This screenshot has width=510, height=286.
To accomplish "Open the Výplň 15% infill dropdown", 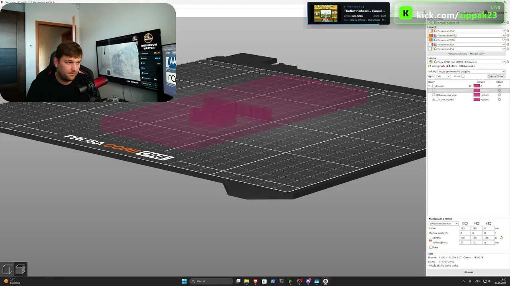I will pos(443,76).
